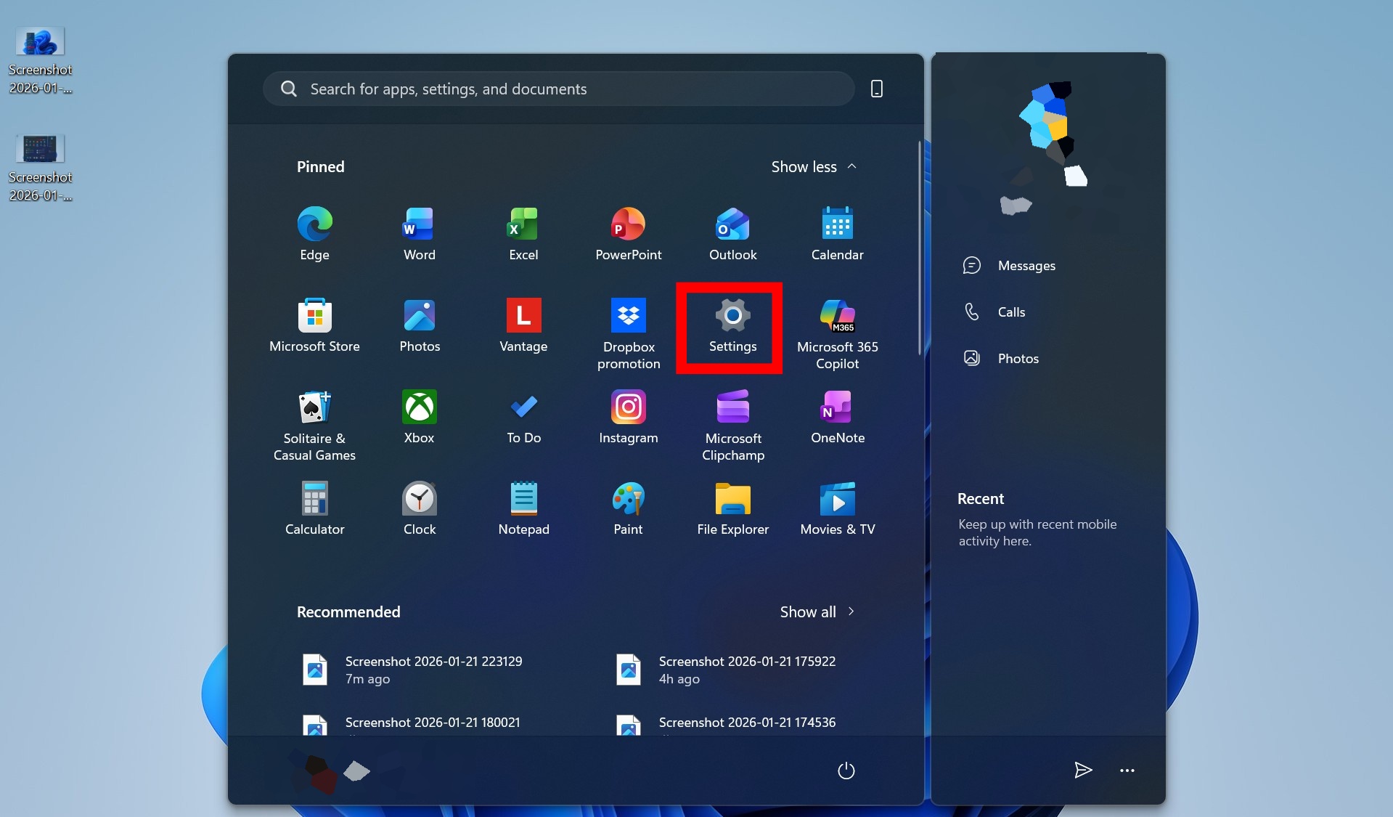Select the top desktop Screenshot file
Viewport: 1393px width, 817px height.
click(x=40, y=61)
